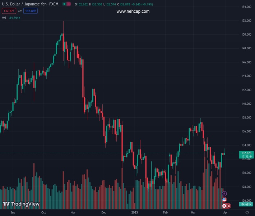255x216 pixels.
Task: Click the www.nehcap.com watermark text
Action: coord(133,12)
